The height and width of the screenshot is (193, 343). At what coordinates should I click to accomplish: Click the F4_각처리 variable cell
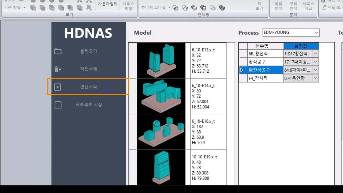[x=265, y=78]
